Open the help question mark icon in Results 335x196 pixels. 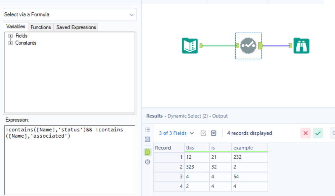pyautogui.click(x=147, y=162)
